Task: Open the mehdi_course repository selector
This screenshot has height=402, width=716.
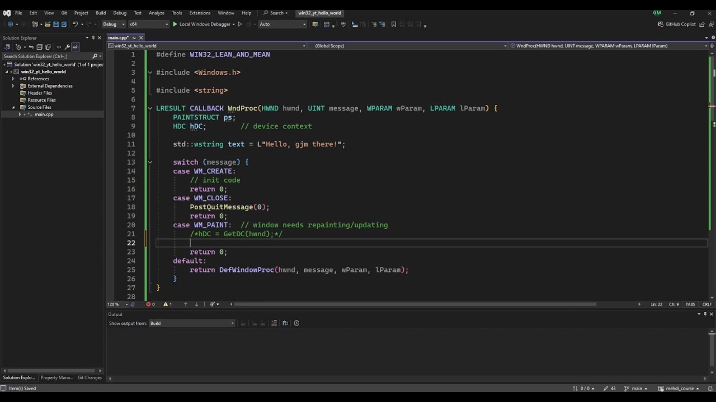Action: (x=679, y=388)
